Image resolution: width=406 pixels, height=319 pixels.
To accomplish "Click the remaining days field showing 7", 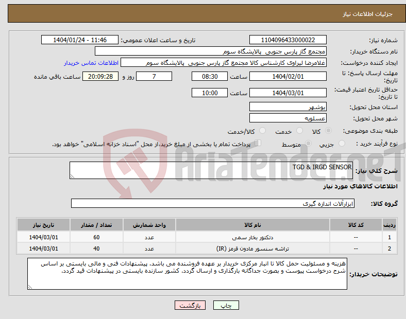I will (x=154, y=77).
